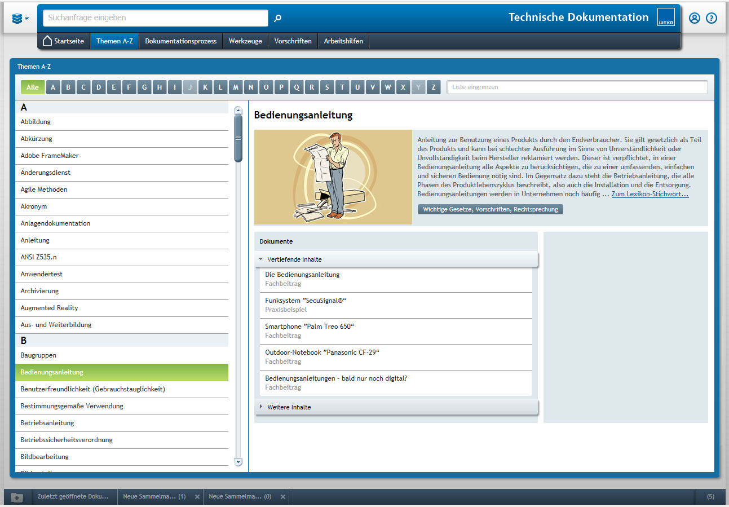Expand the Weitere Inhalte section
This screenshot has height=507, width=729.
pyautogui.click(x=261, y=407)
